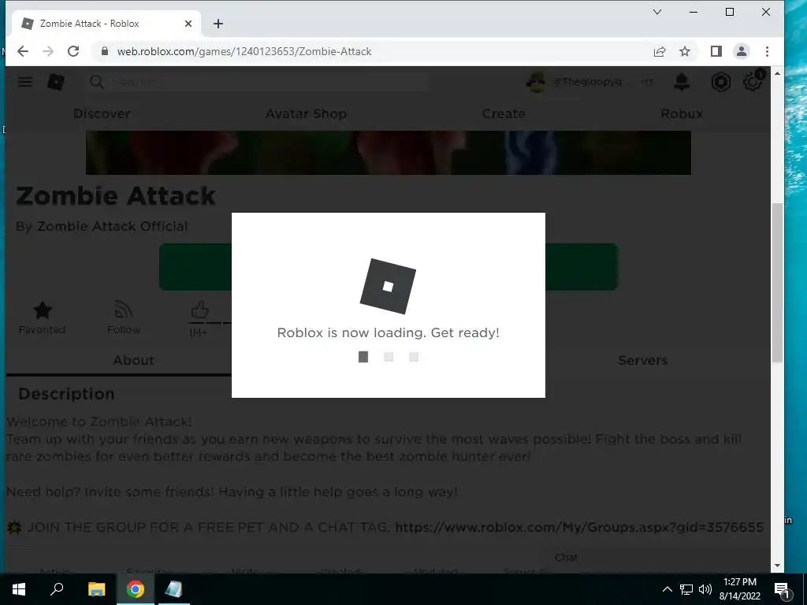Viewport: 807px width, 605px height.
Task: Click the page vertical scrollbar thumb
Action: [776, 283]
